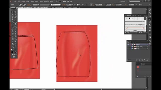The image size is (161, 90).
Task: Select the Type tool
Action: point(13,19)
